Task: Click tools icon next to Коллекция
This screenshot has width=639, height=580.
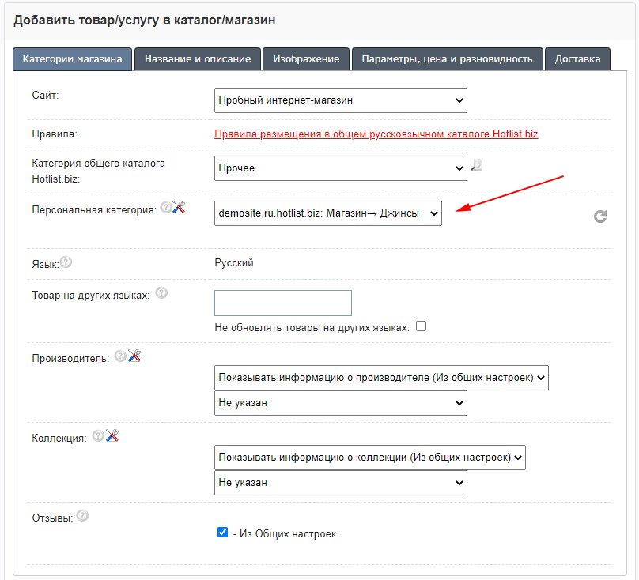Action: tap(112, 435)
